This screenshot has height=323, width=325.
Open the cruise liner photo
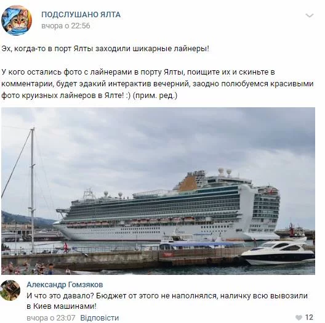(x=158, y=191)
